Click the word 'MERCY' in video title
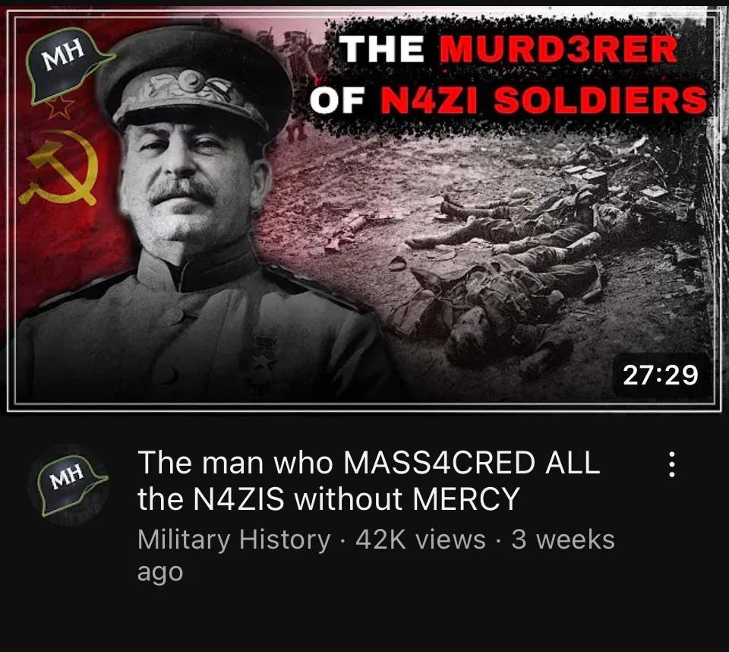This screenshot has width=729, height=652. (465, 498)
